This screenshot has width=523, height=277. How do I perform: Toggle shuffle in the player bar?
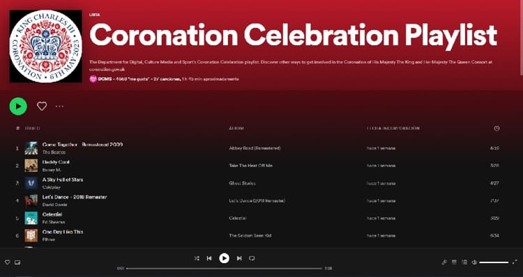[x=197, y=258]
